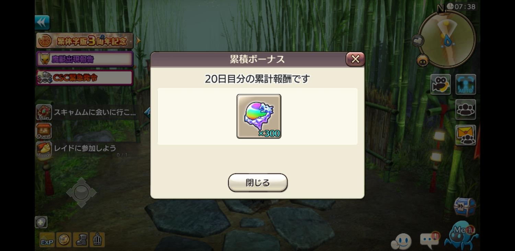Open the Quest shop icon
Screen dimensions: 515x251
click(x=44, y=131)
